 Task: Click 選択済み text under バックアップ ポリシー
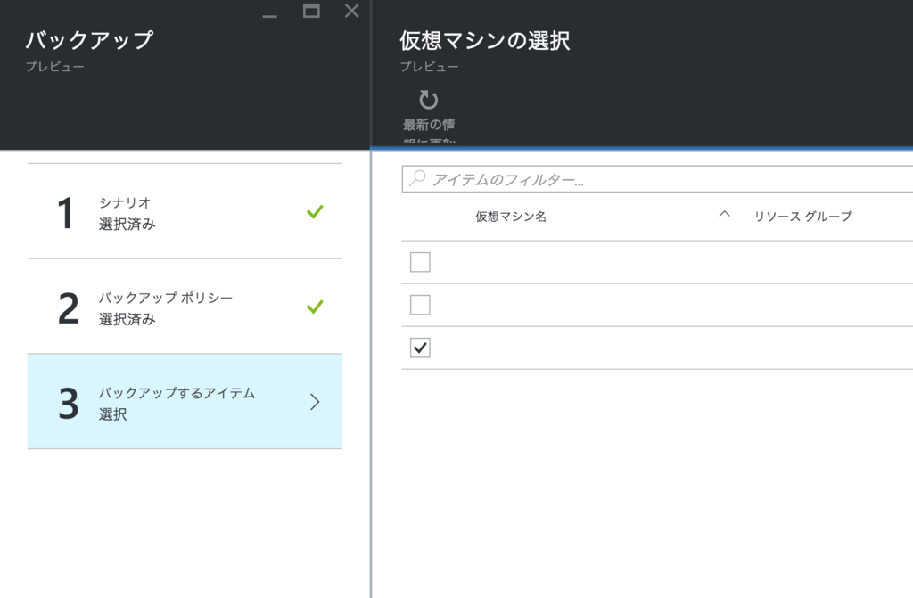tap(127, 319)
